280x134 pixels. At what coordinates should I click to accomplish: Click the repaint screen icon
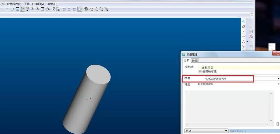pos(17,9)
